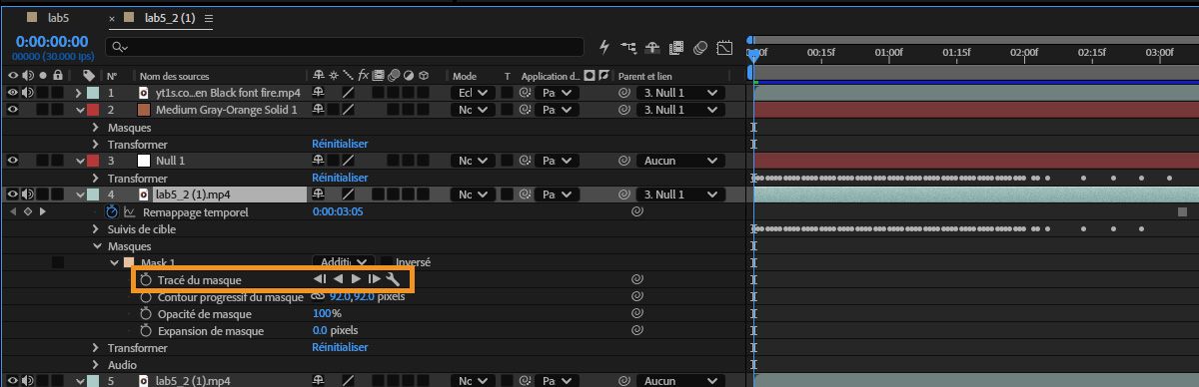
Task: Click constrain proportions link for mask feather
Action: point(319,296)
